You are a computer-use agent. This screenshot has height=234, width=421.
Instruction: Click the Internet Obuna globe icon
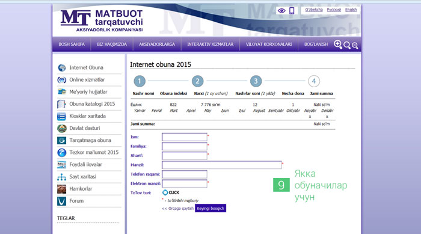tap(62, 68)
